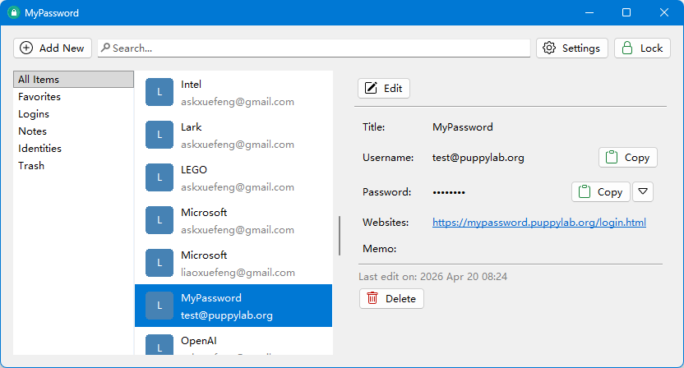Show Notes category items
The image size is (684, 368).
click(33, 131)
